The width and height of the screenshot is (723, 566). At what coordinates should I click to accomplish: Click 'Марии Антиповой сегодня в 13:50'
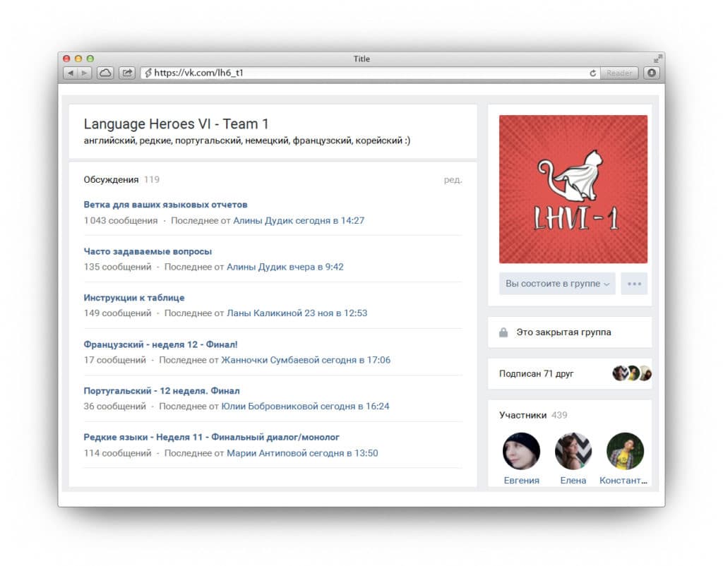(x=302, y=453)
